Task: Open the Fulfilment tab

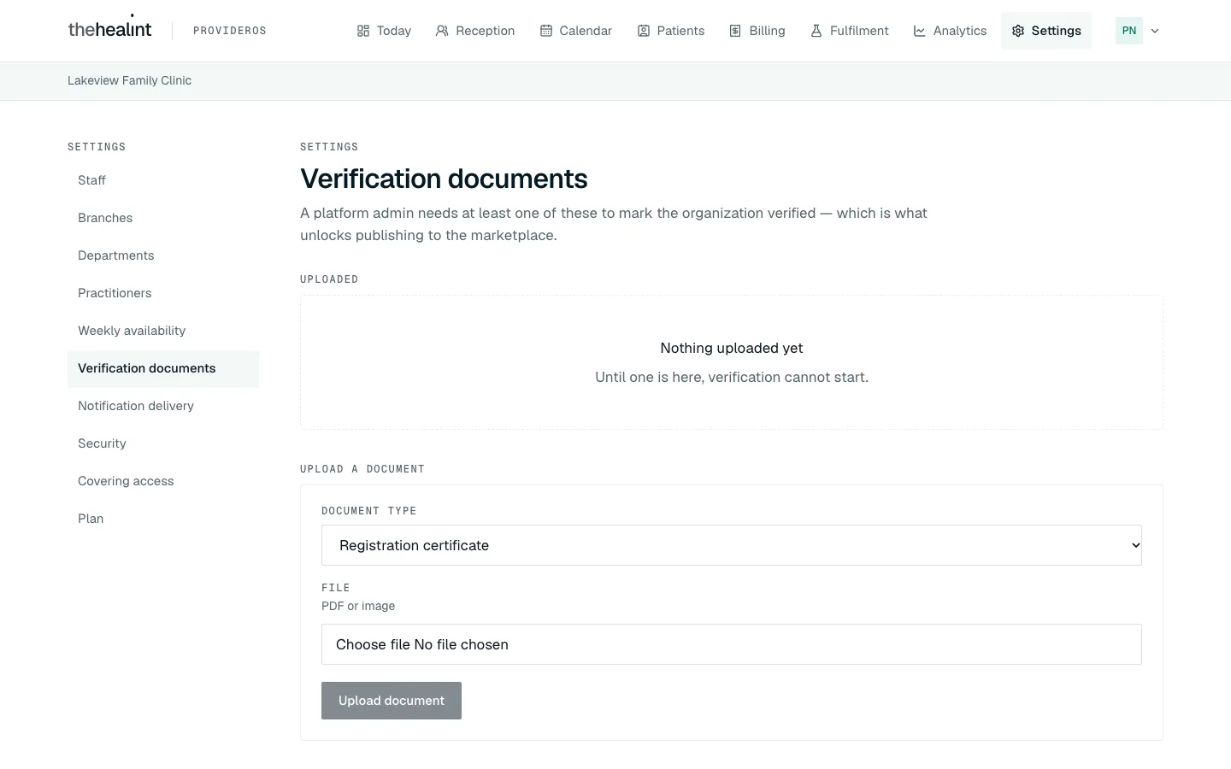Action: pyautogui.click(x=850, y=31)
